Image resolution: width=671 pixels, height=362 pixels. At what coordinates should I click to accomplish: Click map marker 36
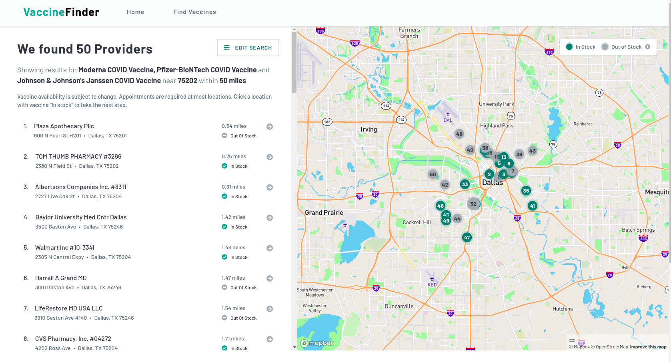pos(526,191)
